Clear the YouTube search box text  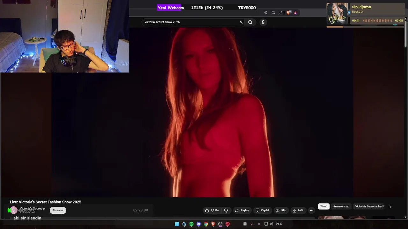pyautogui.click(x=241, y=22)
